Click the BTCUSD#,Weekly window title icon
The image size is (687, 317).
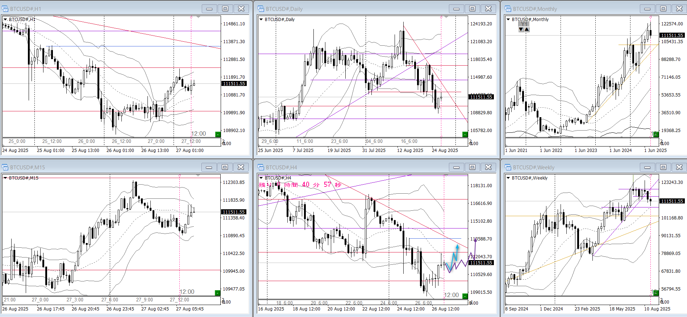(x=508, y=167)
